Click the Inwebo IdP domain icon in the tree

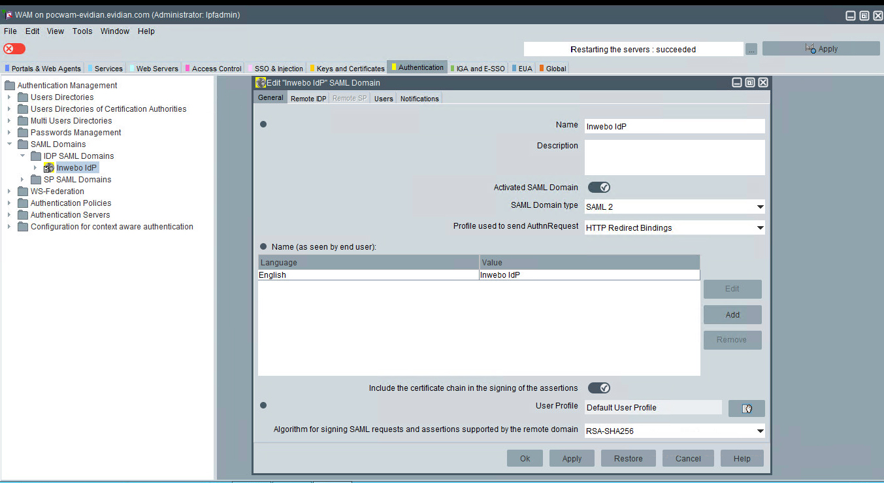(x=49, y=168)
